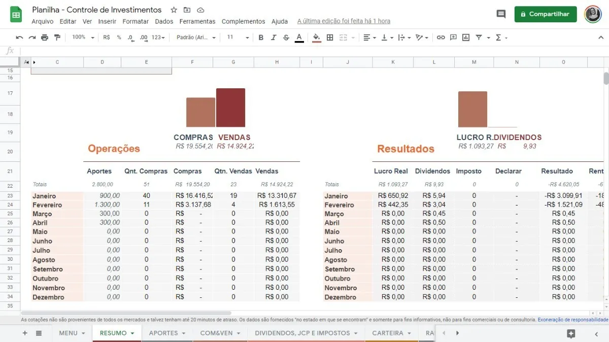Decrease decimal places
The image size is (609, 342).
point(131,38)
